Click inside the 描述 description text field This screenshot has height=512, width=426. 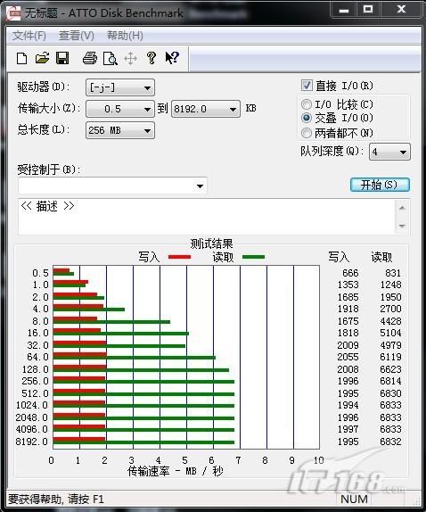207,217
